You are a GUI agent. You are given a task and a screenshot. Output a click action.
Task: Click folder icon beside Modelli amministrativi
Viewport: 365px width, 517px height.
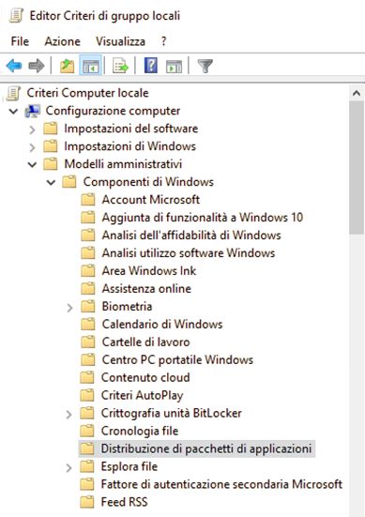(51, 164)
